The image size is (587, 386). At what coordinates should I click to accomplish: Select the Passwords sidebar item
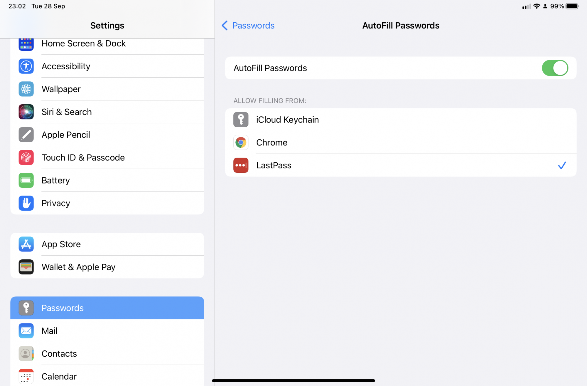click(x=107, y=308)
